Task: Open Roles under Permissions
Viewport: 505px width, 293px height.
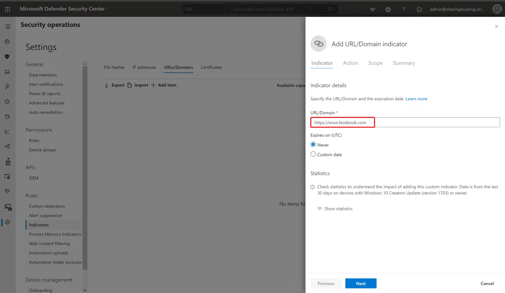Action: point(34,141)
